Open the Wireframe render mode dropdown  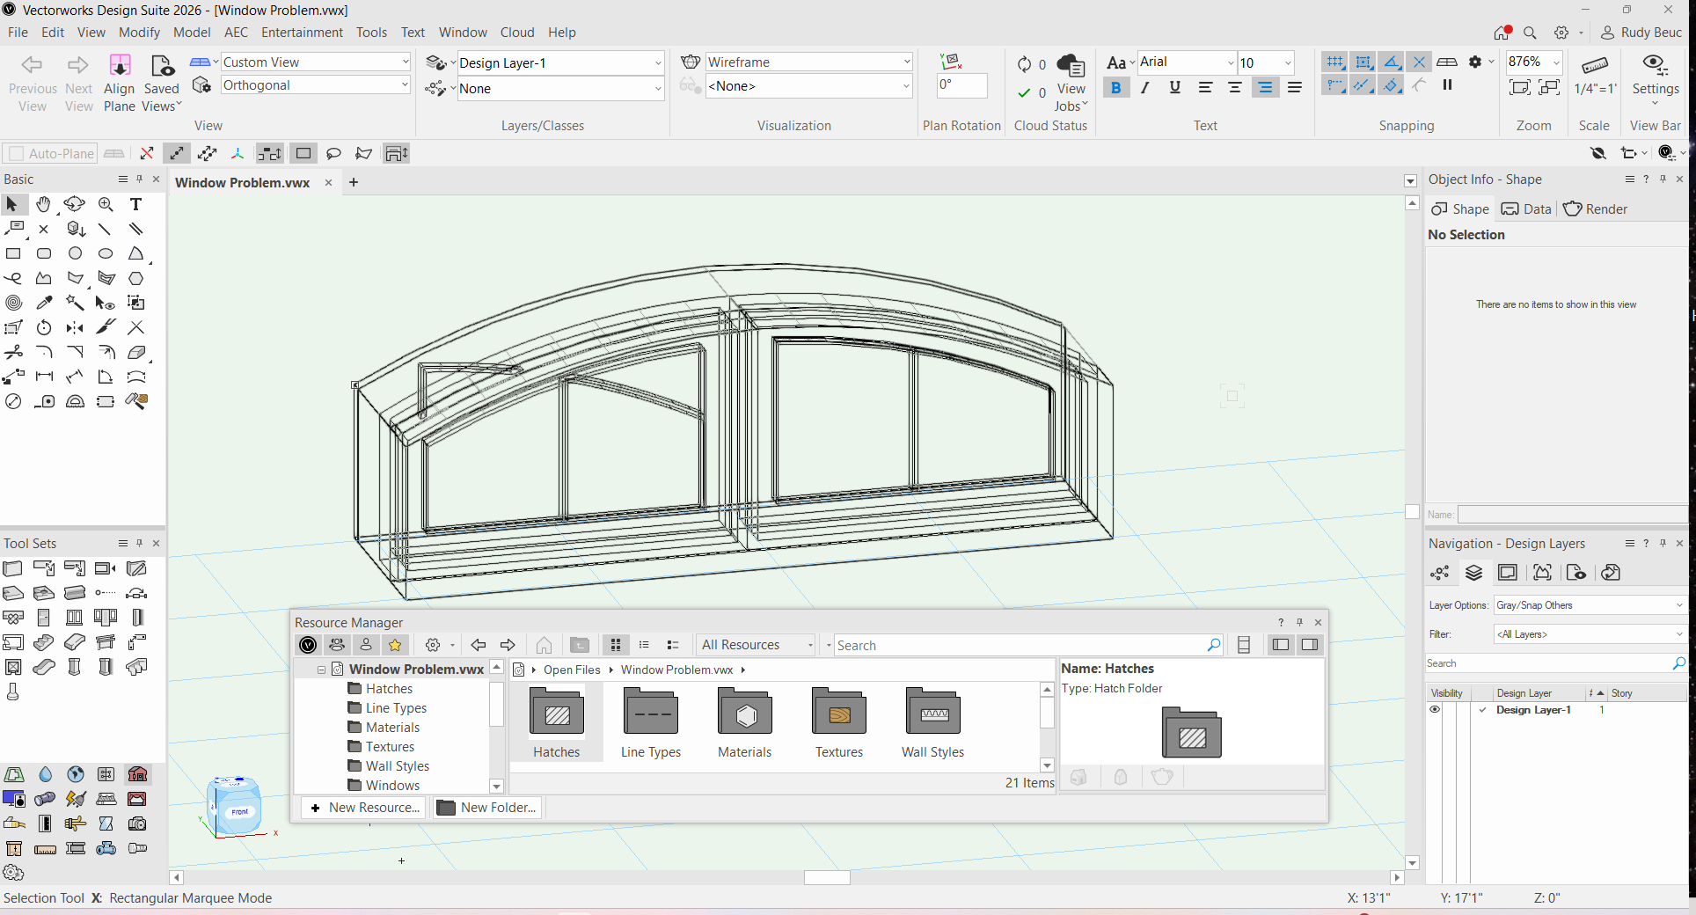(x=808, y=62)
